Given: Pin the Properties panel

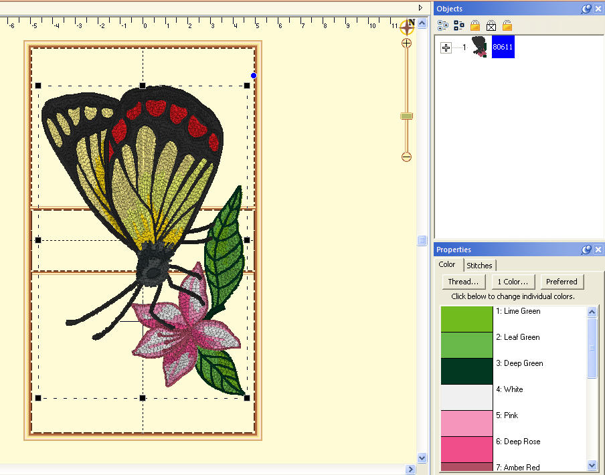Looking at the screenshot, I should coord(586,250).
